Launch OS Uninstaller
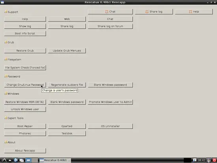The height and width of the screenshot is (163, 217). tap(110, 126)
